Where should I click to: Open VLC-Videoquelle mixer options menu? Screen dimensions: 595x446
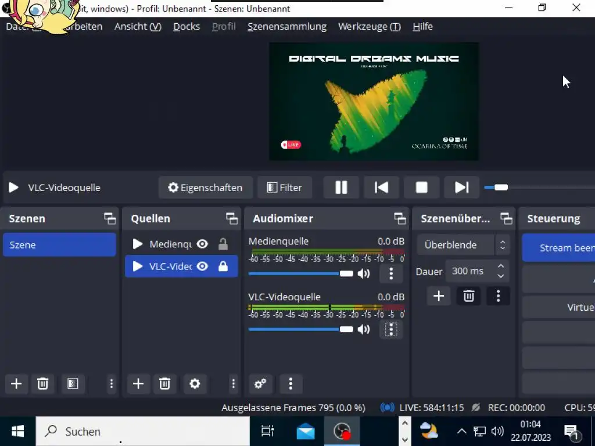[391, 329]
